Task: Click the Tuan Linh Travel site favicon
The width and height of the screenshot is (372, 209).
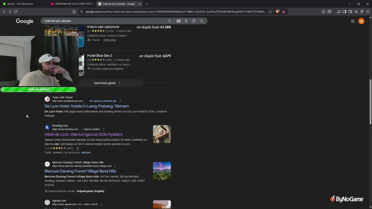Action: (x=47, y=99)
